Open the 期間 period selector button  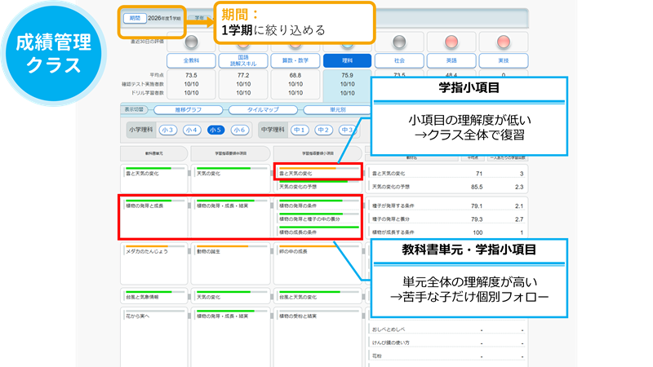[x=135, y=18]
